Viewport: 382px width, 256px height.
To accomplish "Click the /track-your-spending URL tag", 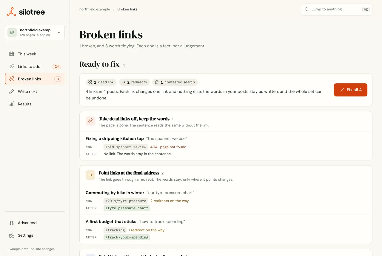I will pos(127,237).
